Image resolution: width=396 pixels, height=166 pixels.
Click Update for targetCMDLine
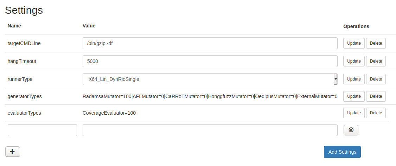[x=354, y=43]
